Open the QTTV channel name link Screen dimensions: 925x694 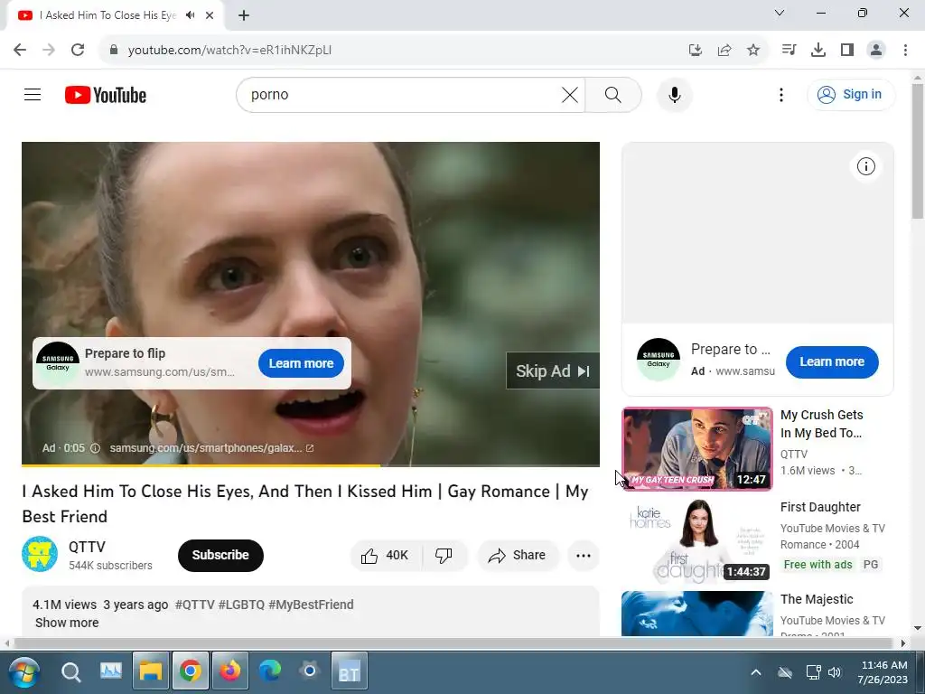[87, 547]
